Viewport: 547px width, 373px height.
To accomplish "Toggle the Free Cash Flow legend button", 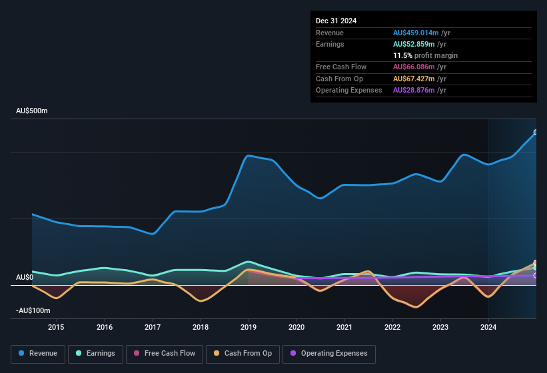I will point(165,354).
